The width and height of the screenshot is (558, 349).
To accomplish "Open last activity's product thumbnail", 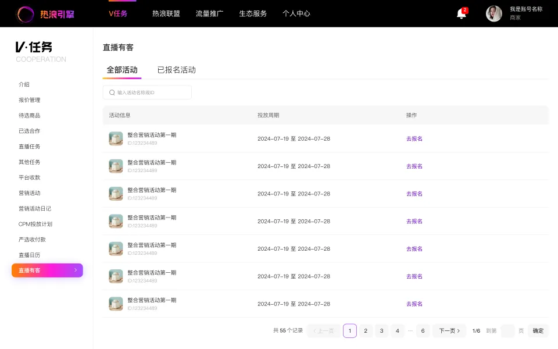I will (116, 304).
